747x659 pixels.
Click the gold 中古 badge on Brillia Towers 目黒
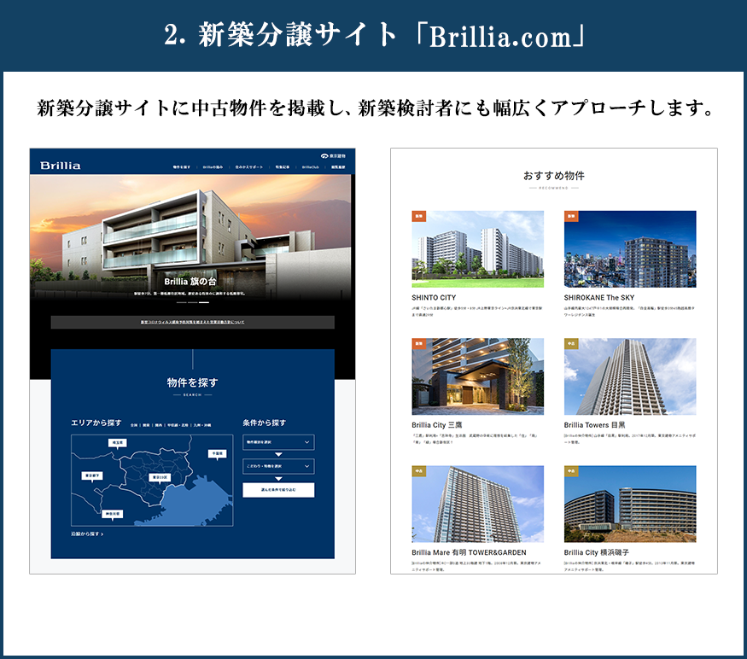tap(571, 343)
